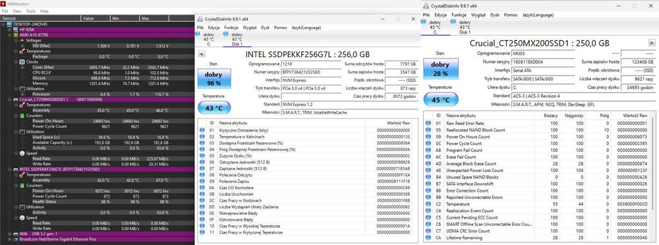Select the 'Reallocated NAND Block Count' attribute row

tap(536, 130)
